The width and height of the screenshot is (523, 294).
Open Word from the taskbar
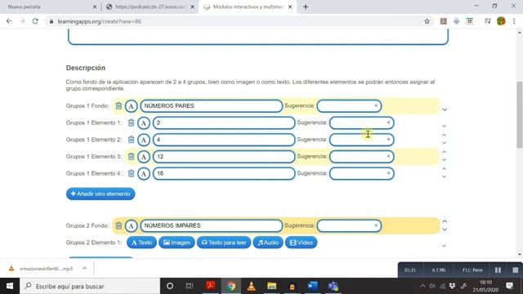click(x=312, y=286)
